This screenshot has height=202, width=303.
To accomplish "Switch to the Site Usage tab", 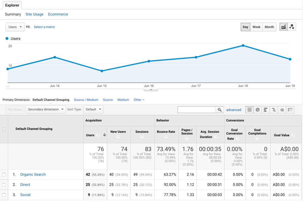I will [x=34, y=14].
